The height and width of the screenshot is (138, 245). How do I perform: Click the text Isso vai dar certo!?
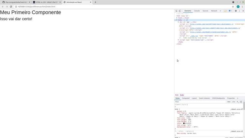(x=16, y=19)
